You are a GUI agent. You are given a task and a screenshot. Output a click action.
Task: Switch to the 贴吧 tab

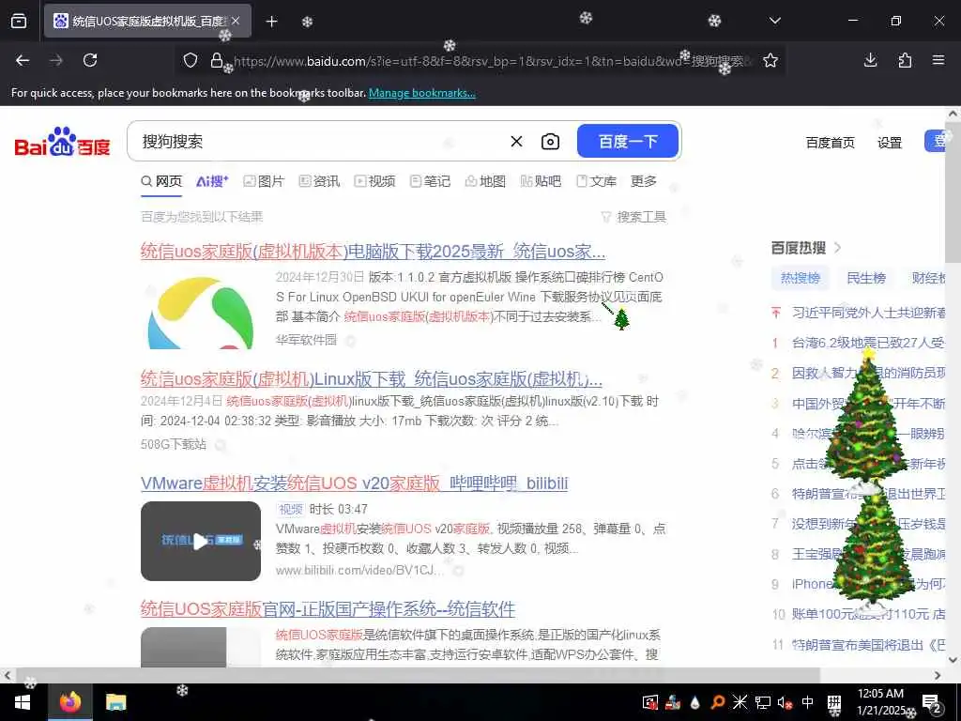(x=541, y=181)
